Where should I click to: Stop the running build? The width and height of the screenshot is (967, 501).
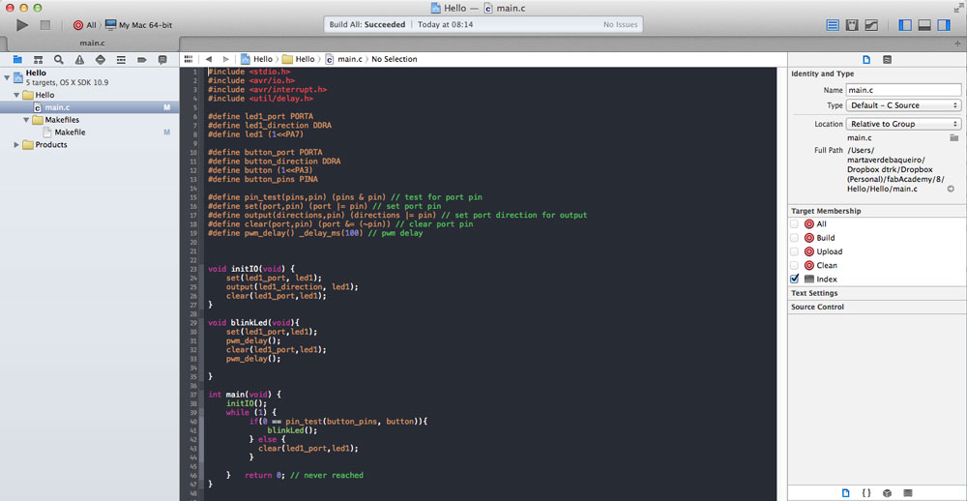[45, 25]
